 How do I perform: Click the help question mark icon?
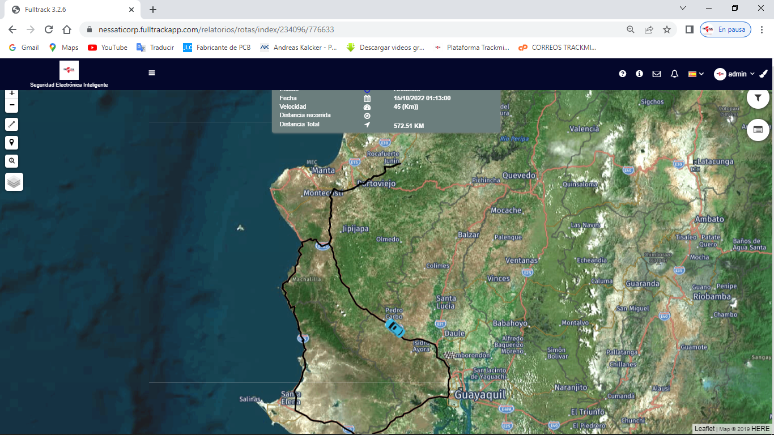pos(623,74)
